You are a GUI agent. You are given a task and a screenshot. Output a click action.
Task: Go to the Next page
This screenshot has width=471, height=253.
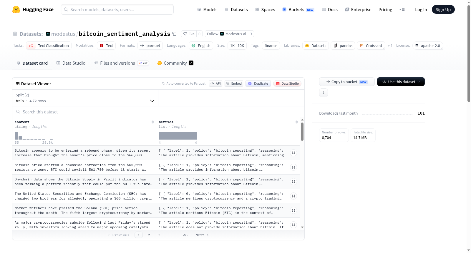tap(202, 235)
